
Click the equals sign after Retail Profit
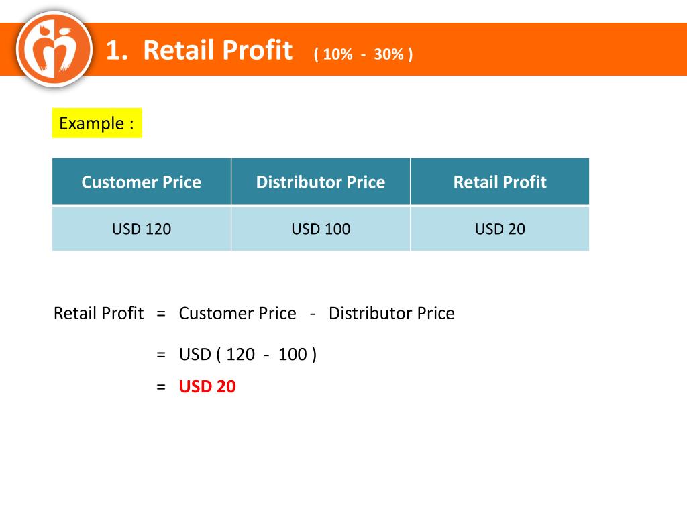point(161,314)
